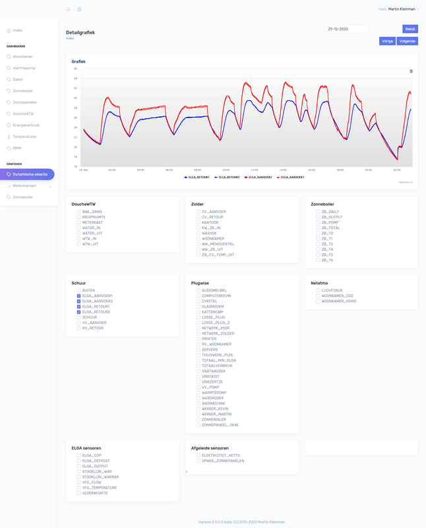Click the Meterstanden bar chart icon
Image resolution: width=426 pixels, height=528 pixels.
coord(9,186)
